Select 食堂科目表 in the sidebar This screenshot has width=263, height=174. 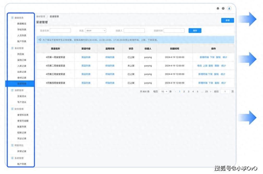[x=23, y=115]
